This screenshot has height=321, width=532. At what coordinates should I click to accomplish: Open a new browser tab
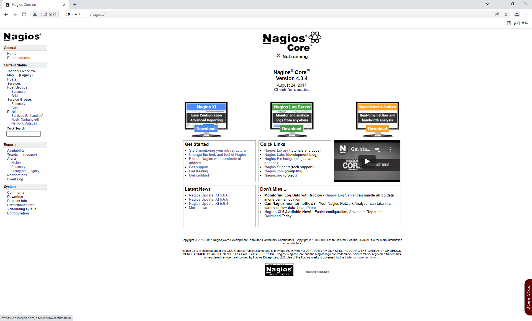tap(75, 5)
